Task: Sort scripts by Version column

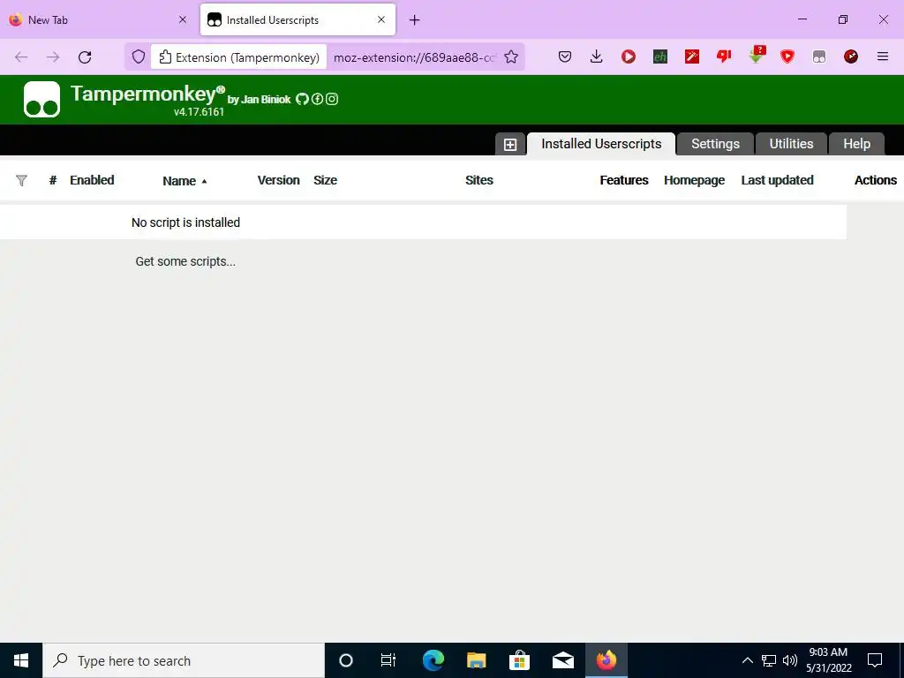Action: click(x=278, y=180)
